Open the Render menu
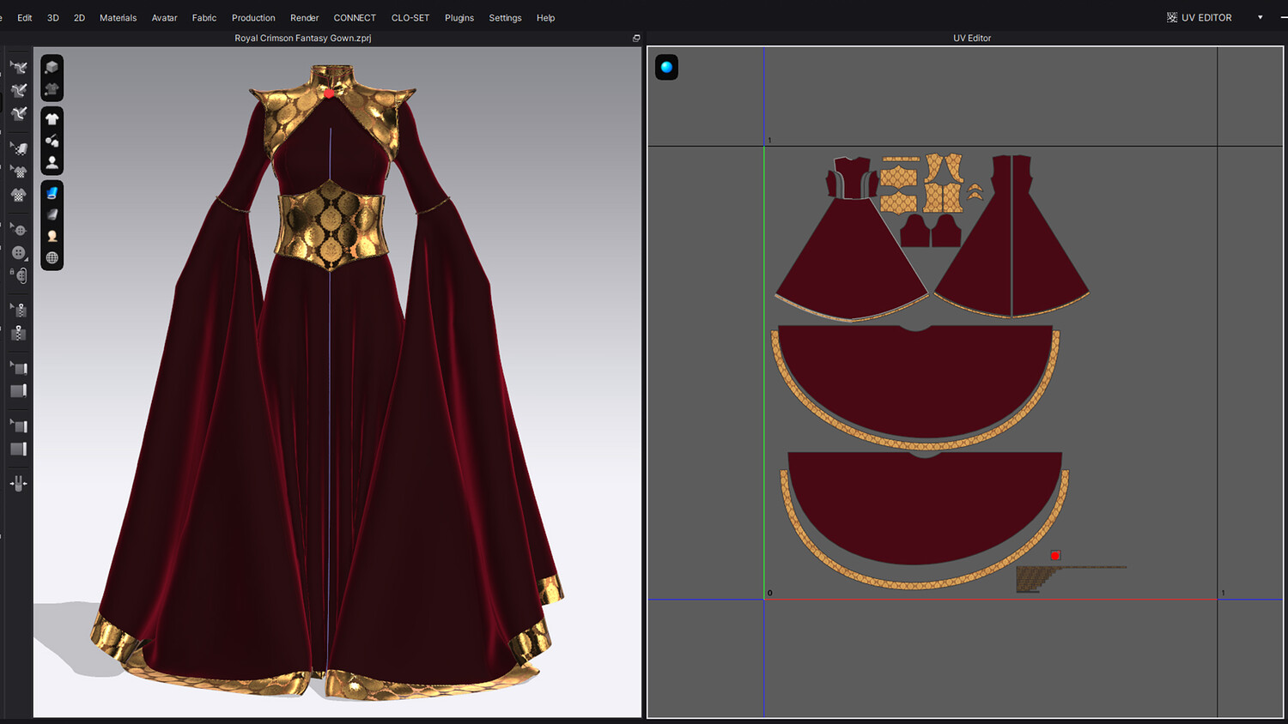Screen dimensions: 1288x724 [305, 17]
